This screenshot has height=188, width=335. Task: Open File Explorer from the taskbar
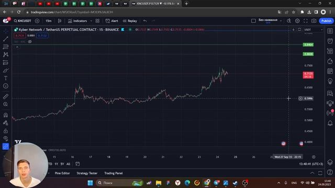[158, 183]
